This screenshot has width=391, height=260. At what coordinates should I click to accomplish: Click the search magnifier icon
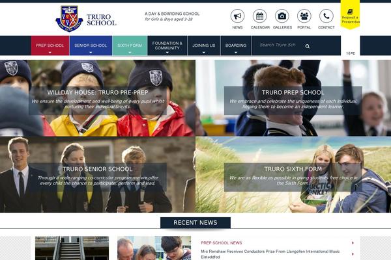coord(308,46)
